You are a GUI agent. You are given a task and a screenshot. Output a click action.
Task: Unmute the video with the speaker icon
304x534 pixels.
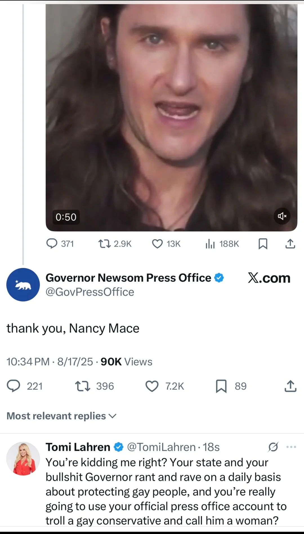click(x=282, y=216)
